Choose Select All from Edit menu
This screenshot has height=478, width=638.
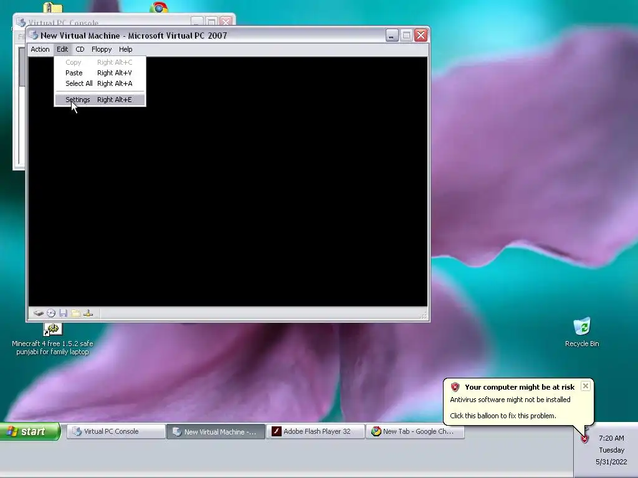point(100,83)
